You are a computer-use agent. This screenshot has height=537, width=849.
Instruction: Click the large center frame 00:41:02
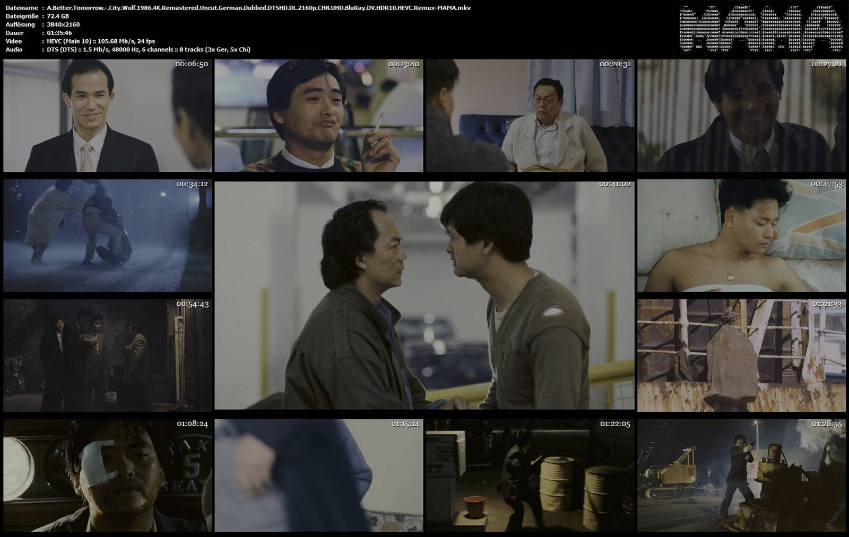(424, 295)
